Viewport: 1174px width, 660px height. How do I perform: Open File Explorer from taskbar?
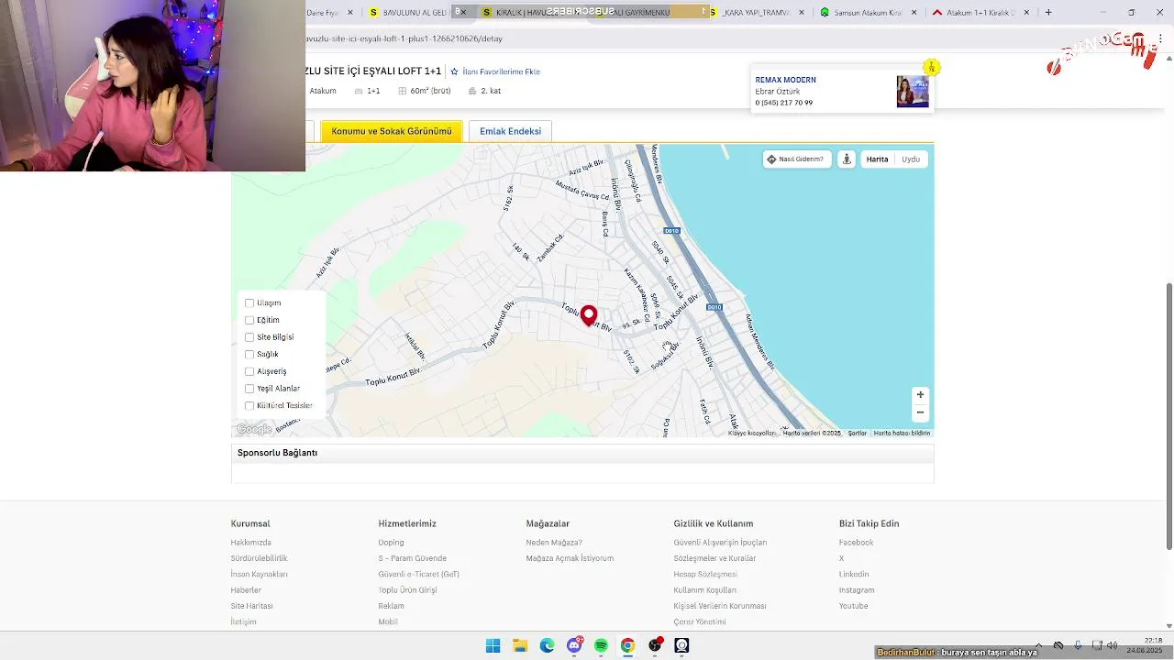(x=520, y=645)
